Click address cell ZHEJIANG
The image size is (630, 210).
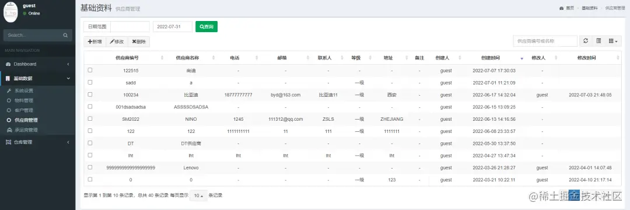pos(392,119)
